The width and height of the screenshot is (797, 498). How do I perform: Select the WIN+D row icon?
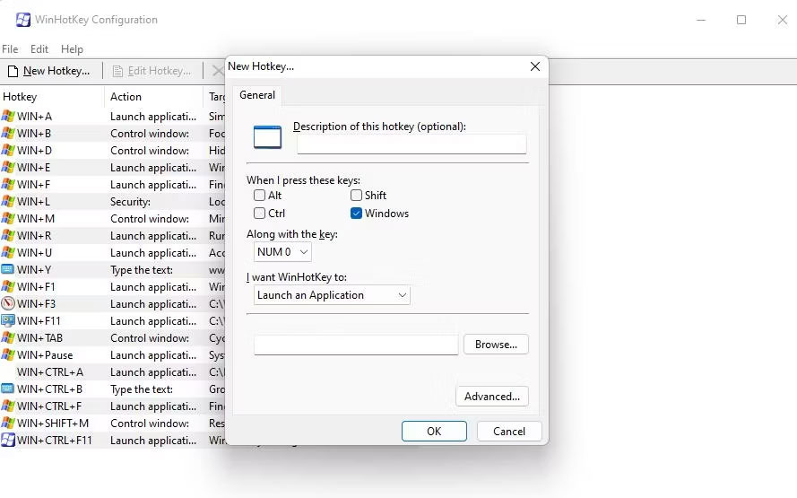(8, 150)
